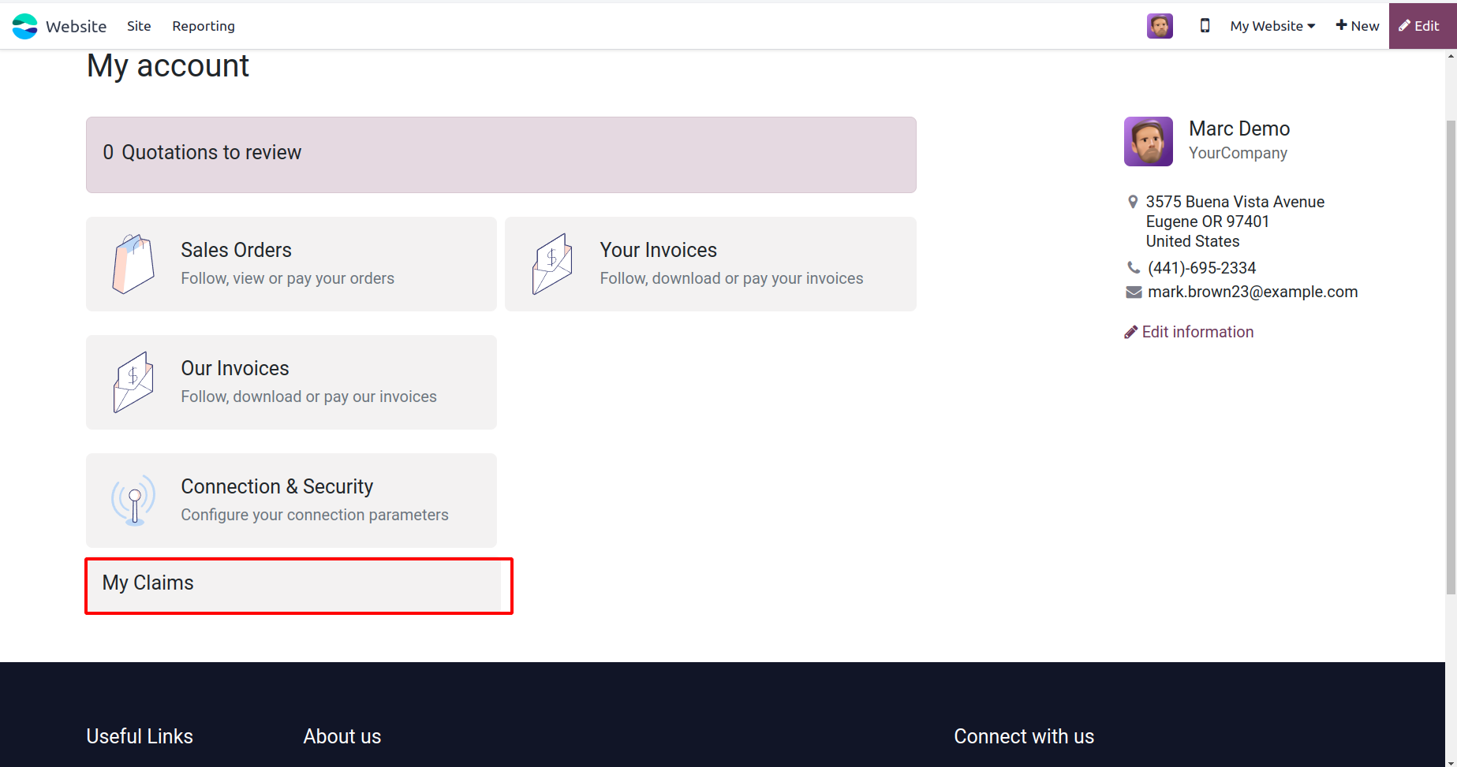Click Marc Demo profile picture
Viewport: 1457px width, 767px height.
tap(1149, 142)
